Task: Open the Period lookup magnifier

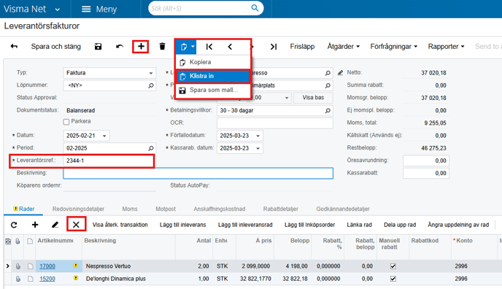Action: [151, 148]
